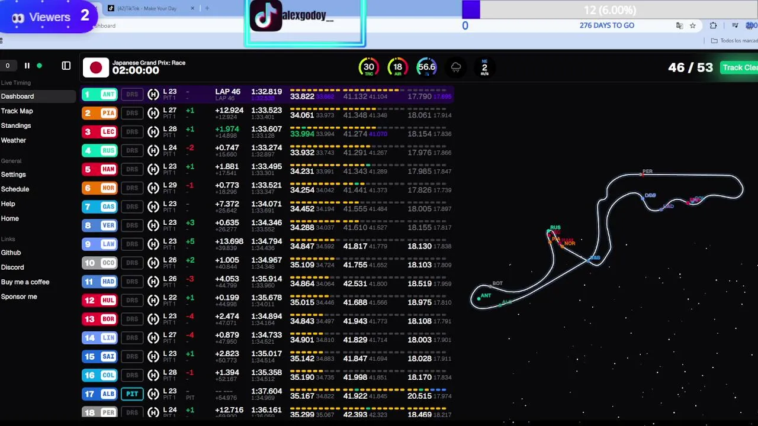The image size is (758, 426).
Task: Pause the live timing playback
Action: 27,66
